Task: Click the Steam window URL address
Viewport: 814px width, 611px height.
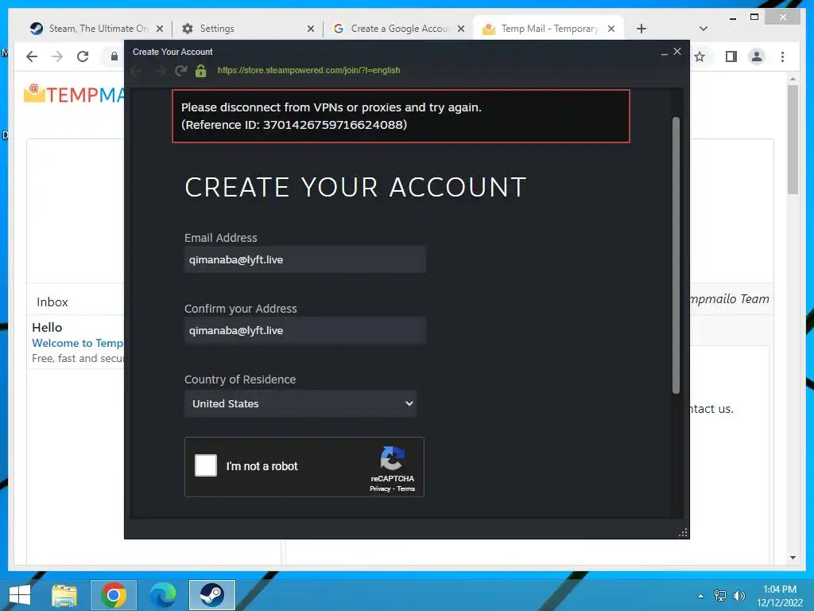Action: pyautogui.click(x=309, y=70)
